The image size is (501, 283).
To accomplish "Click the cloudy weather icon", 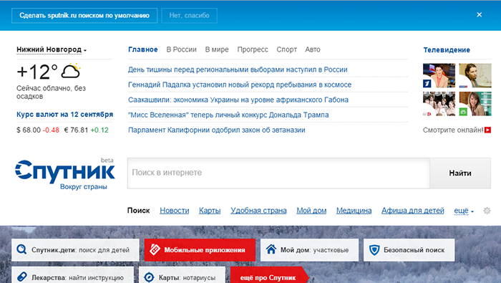I will point(71,71).
